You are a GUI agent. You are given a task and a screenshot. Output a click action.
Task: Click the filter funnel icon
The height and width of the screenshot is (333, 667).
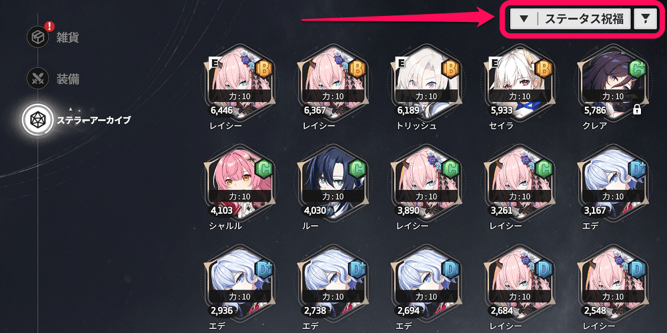pyautogui.click(x=646, y=19)
